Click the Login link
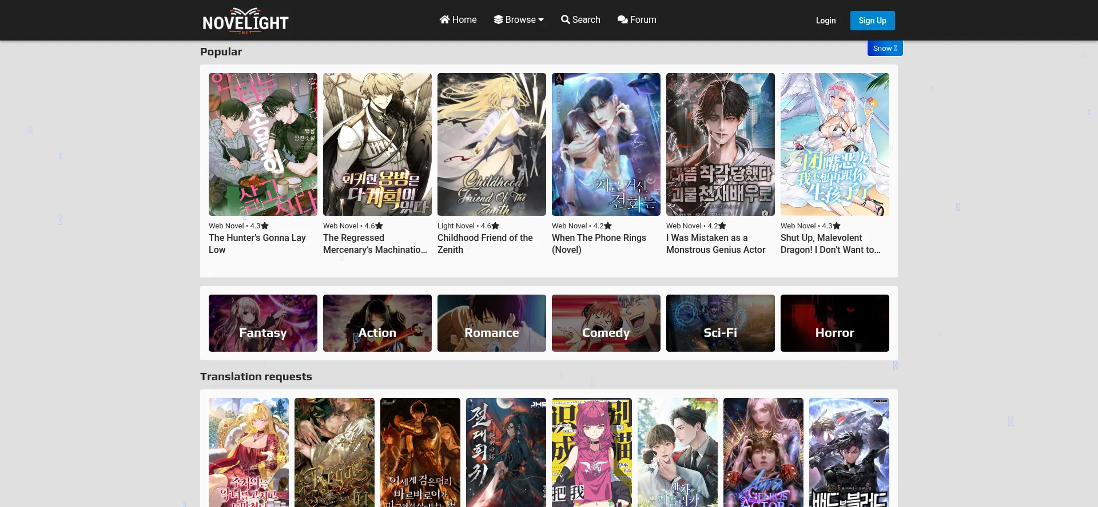 tap(825, 21)
